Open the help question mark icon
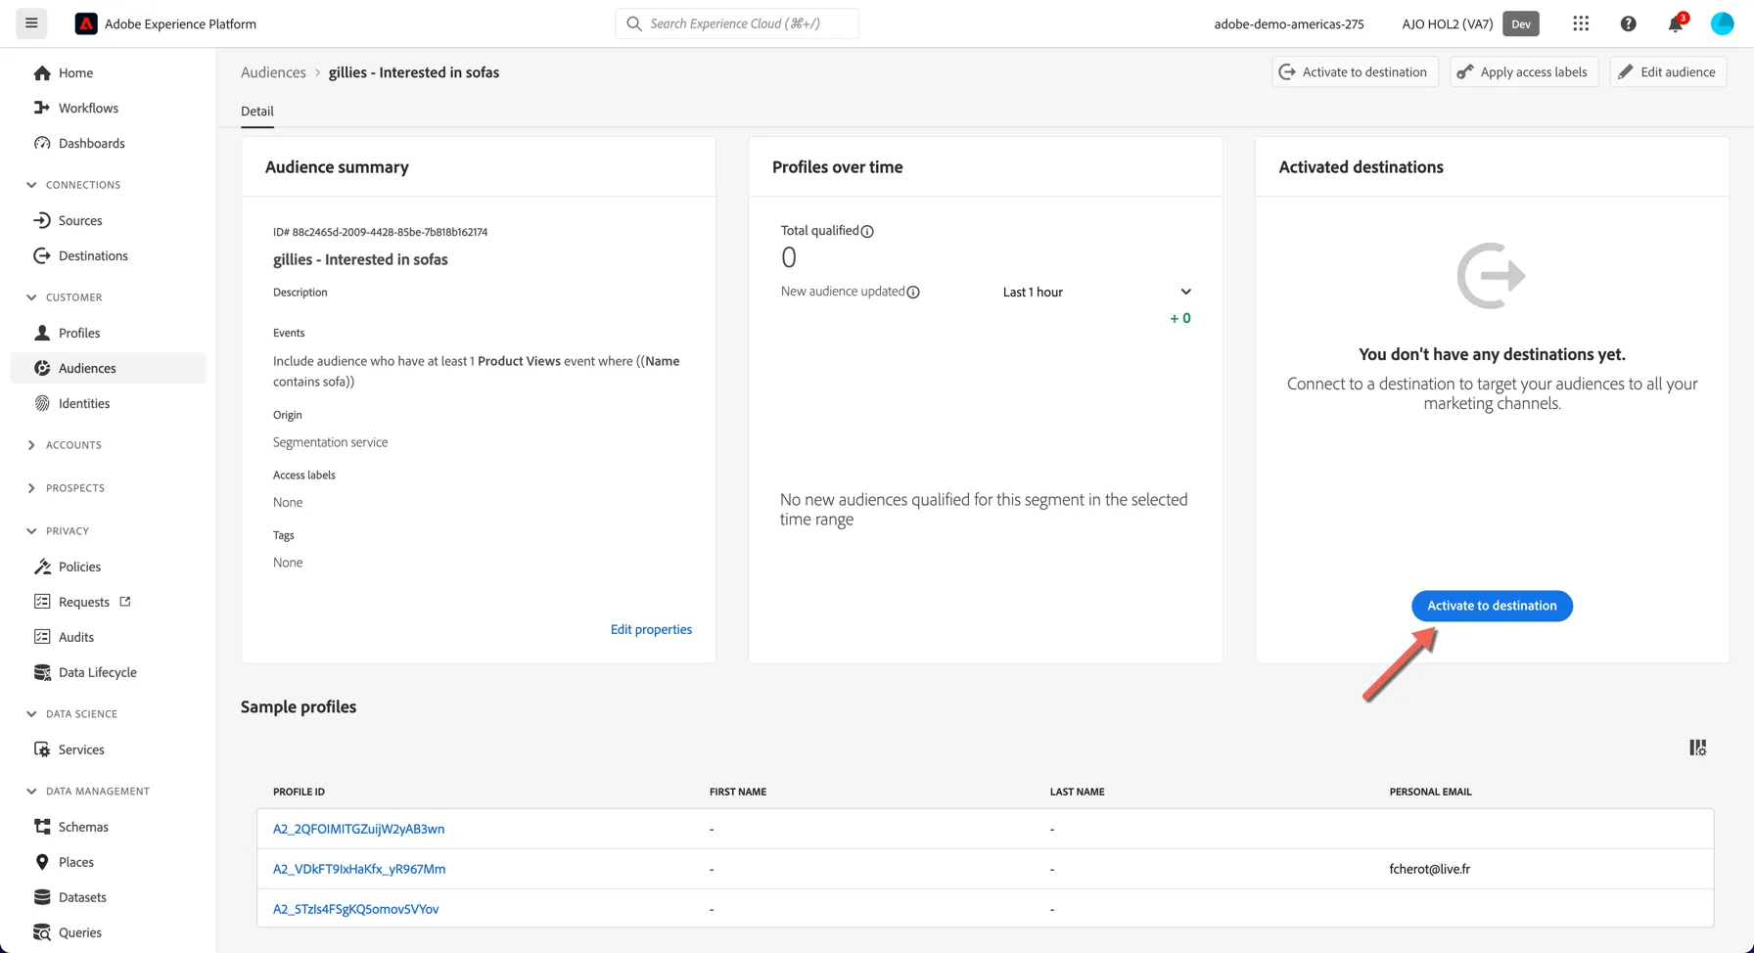The width and height of the screenshot is (1754, 953). (1629, 23)
